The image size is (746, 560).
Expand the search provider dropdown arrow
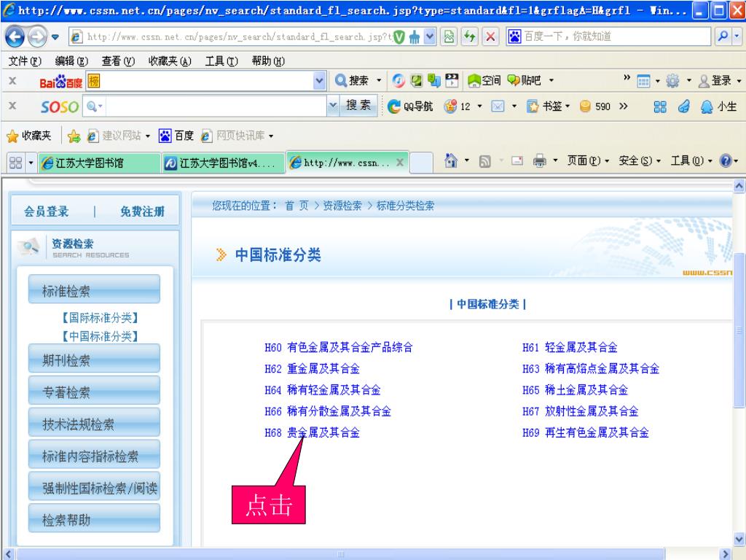(x=737, y=36)
